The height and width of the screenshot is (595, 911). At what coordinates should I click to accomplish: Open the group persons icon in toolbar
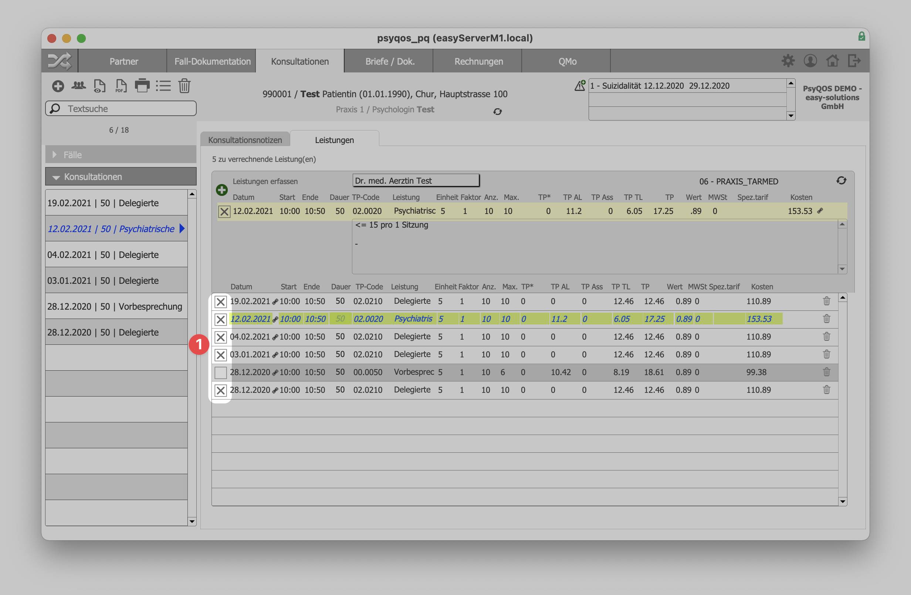78,86
